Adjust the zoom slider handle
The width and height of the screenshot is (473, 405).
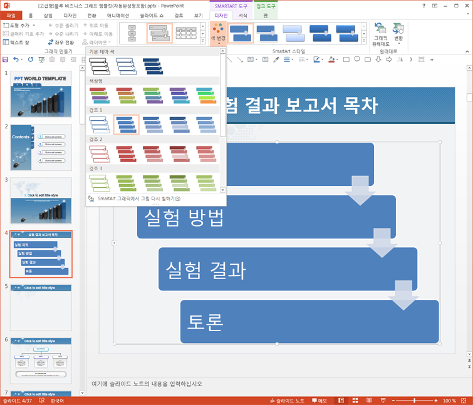click(415, 401)
